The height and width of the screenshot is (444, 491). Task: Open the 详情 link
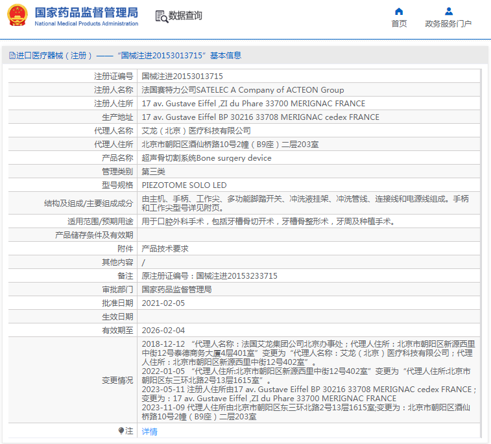[149, 432]
